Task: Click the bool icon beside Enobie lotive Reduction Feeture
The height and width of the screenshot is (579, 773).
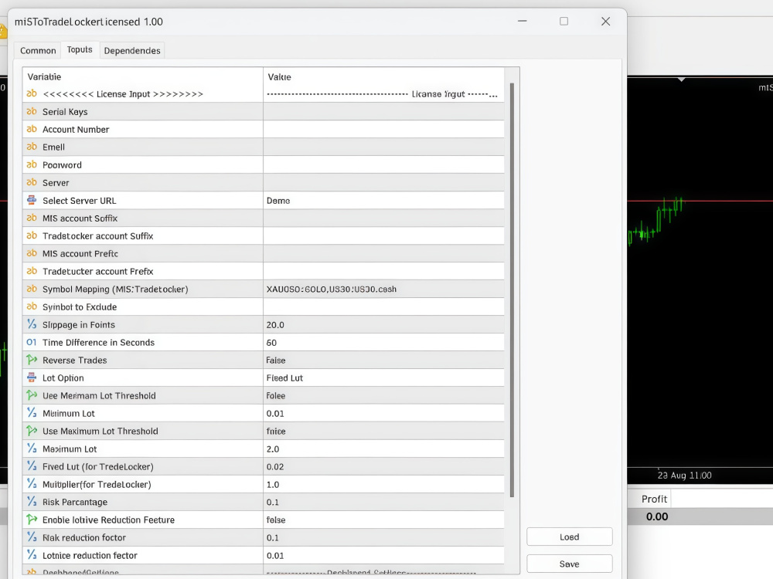Action: click(32, 519)
